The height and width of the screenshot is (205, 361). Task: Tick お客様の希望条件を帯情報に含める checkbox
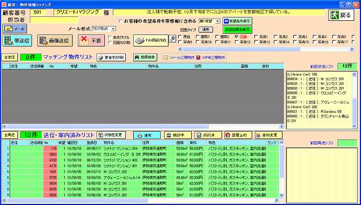point(121,21)
